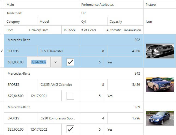
Task: Select the C230 Kompressor model cell
Action: pos(58,118)
